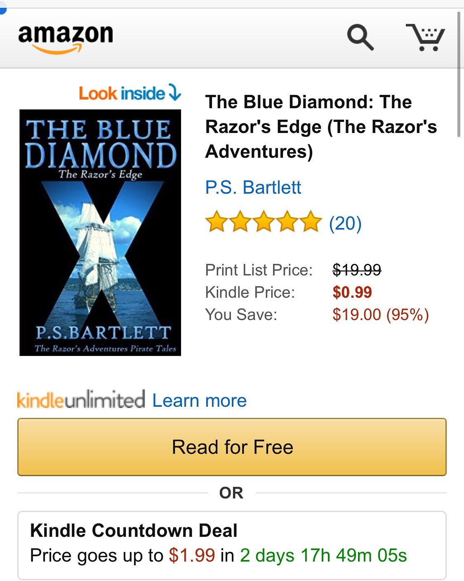
Task: Click the Look inside arrow icon
Action: [175, 92]
